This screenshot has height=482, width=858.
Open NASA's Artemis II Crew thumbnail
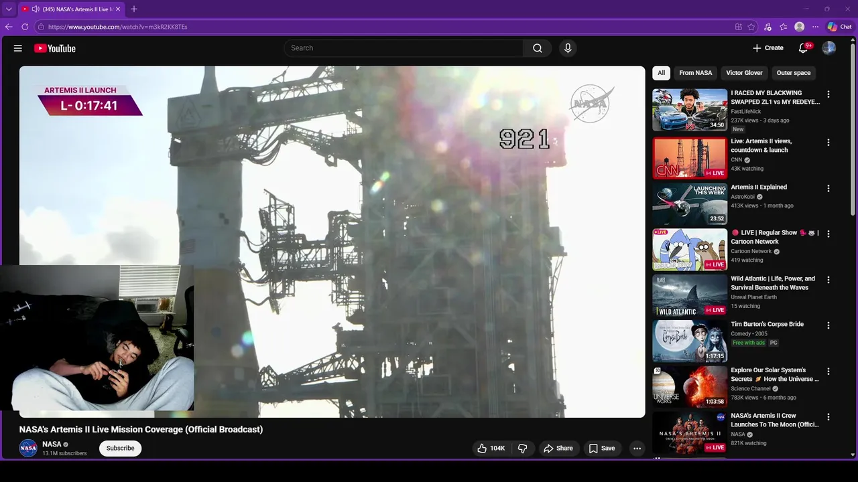click(690, 432)
